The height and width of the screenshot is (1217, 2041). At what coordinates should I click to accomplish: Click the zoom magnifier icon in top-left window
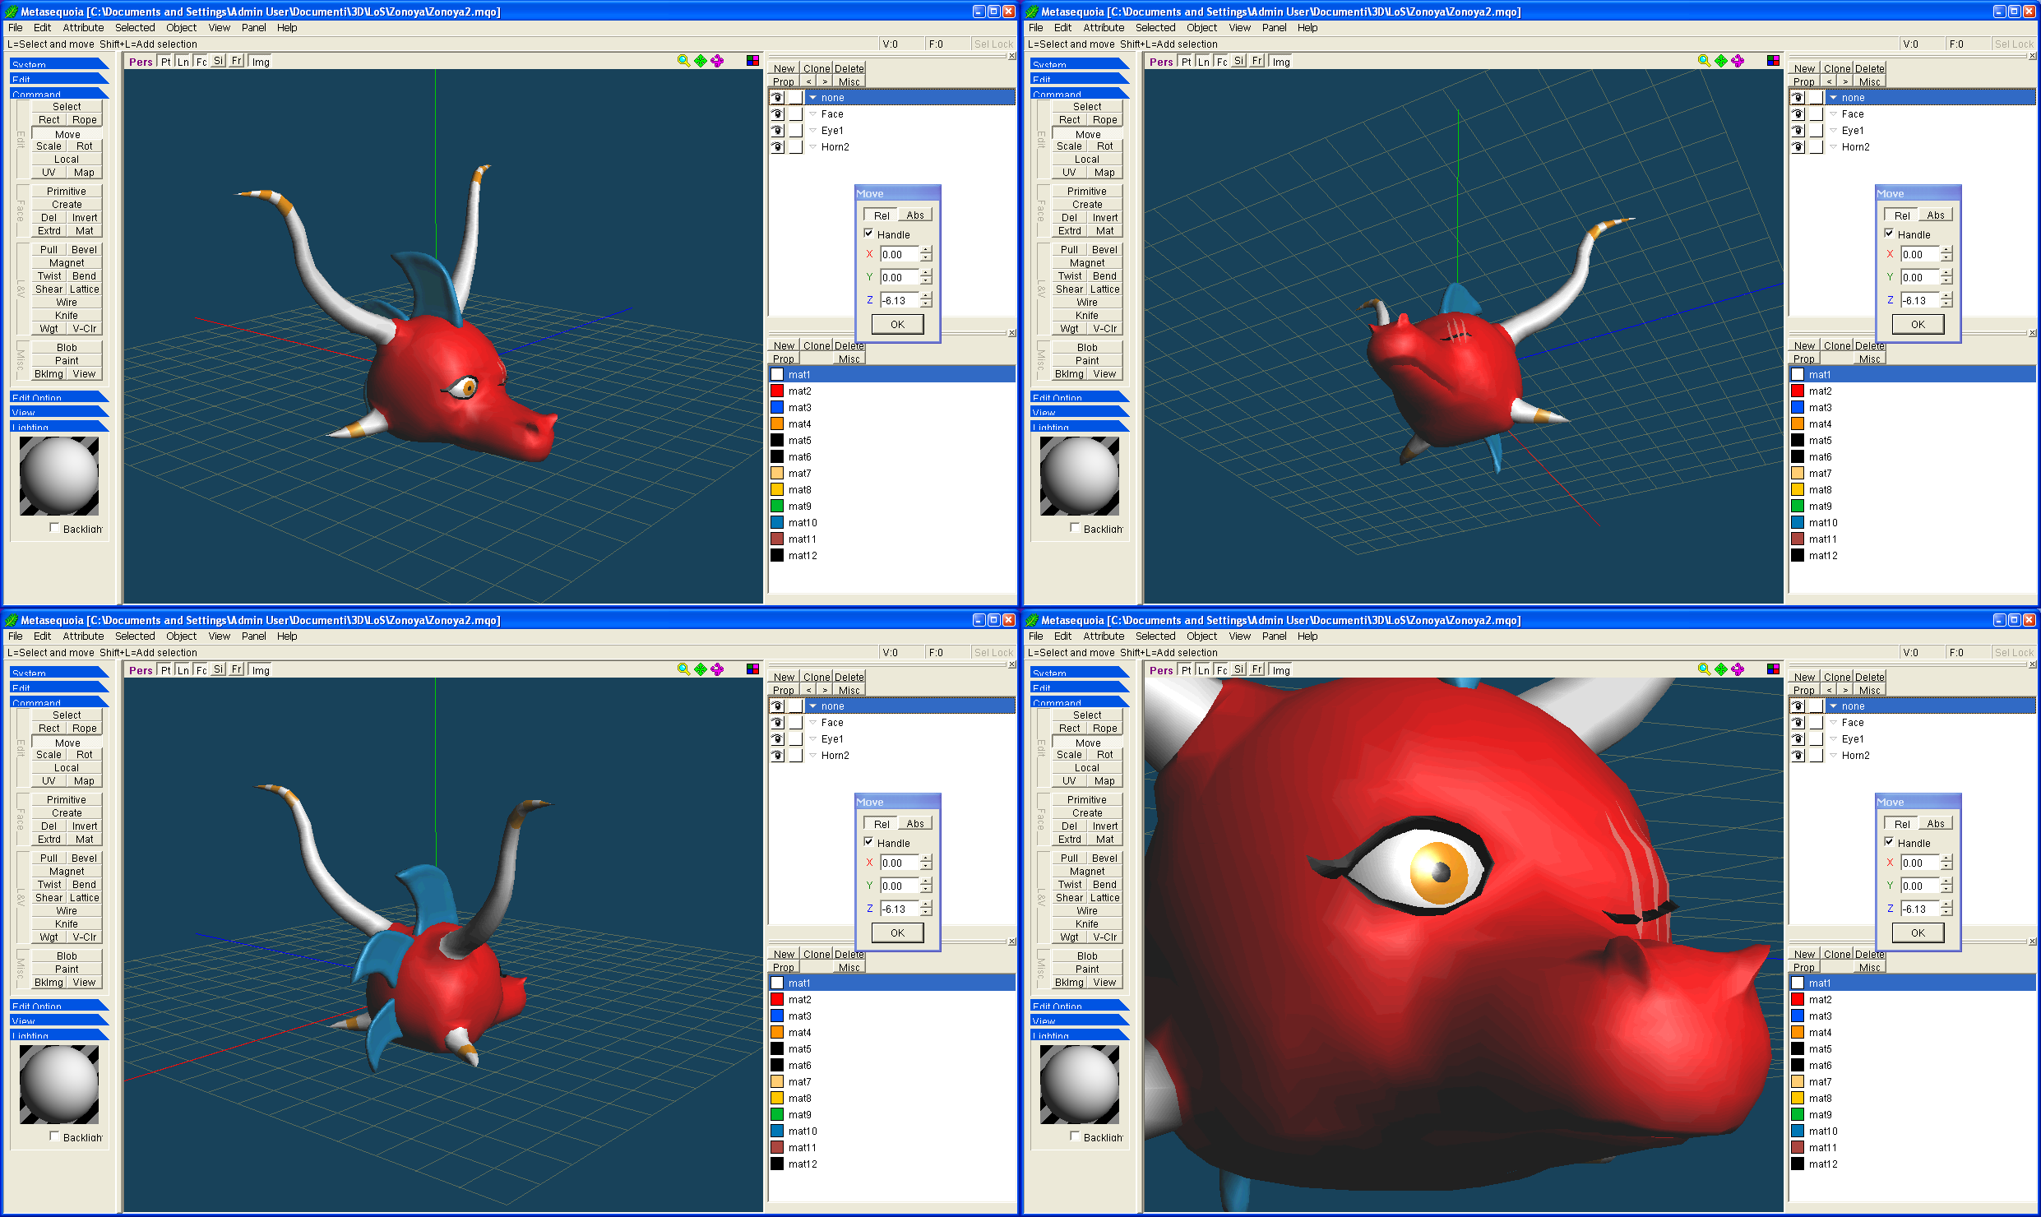click(683, 61)
